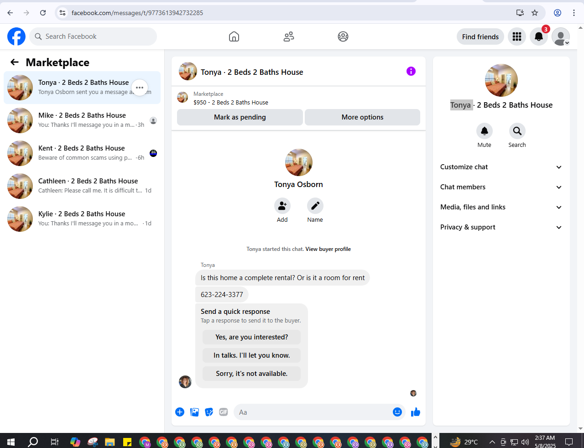Viewport: 584px width, 448px height.
Task: Click the message Is this home a complete rental?
Action: (x=282, y=278)
